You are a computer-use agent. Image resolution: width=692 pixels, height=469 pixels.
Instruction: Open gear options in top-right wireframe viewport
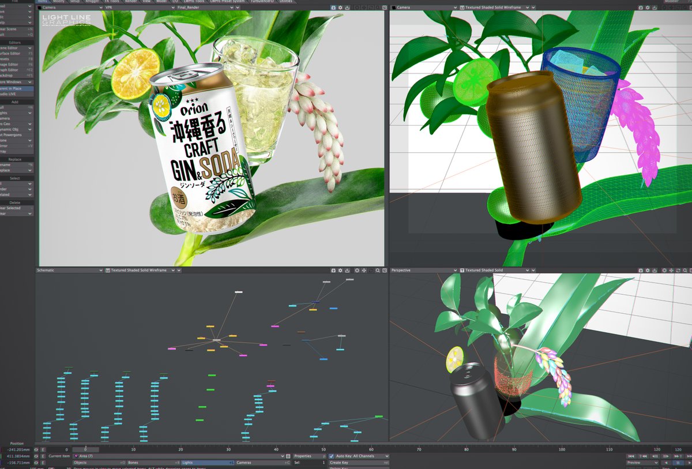coord(648,7)
